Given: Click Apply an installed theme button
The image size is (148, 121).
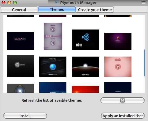Looking at the screenshot, I should coord(123,116).
